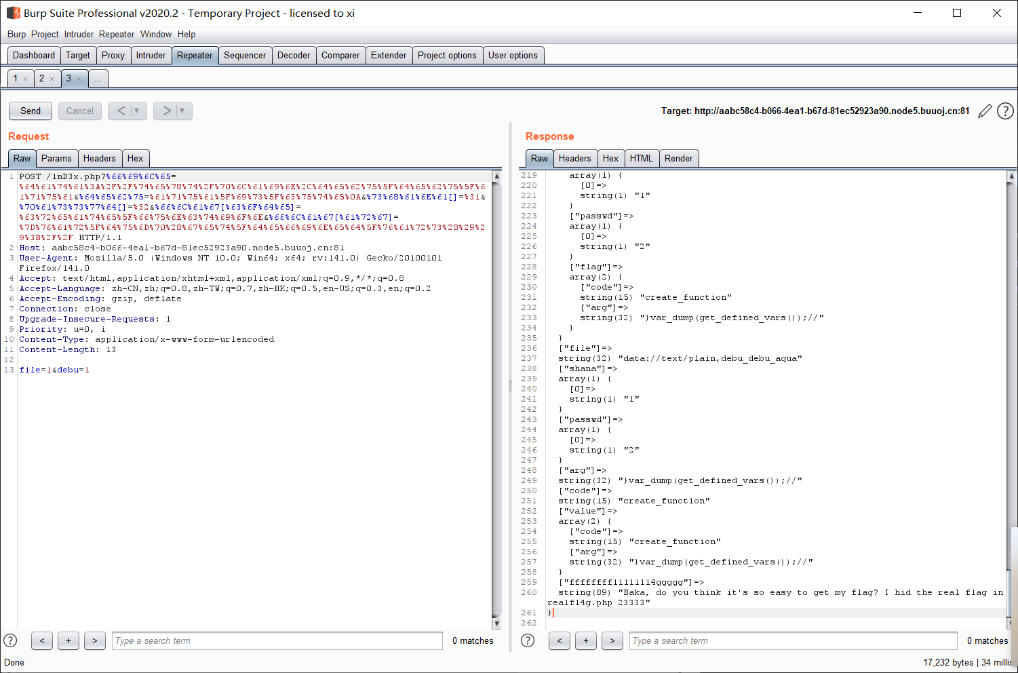Viewport: 1018px width, 673px height.
Task: Select Repeater request tab 1
Action: point(16,79)
